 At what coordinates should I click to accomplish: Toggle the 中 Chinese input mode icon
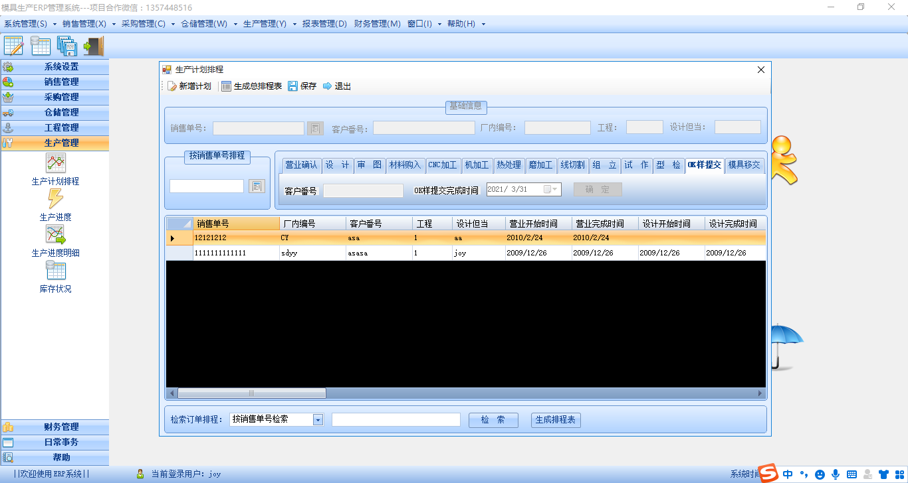788,474
